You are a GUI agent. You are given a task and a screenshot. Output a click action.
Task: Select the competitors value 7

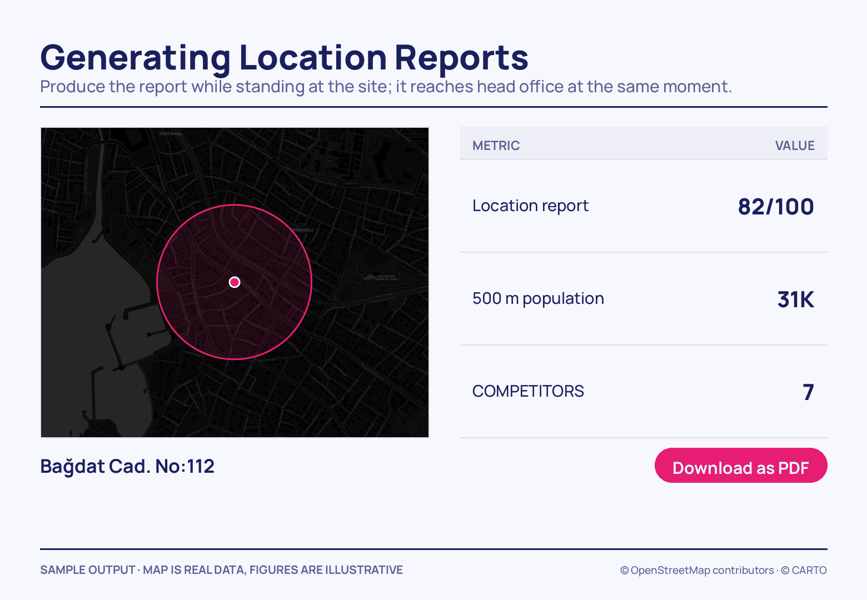click(x=809, y=392)
